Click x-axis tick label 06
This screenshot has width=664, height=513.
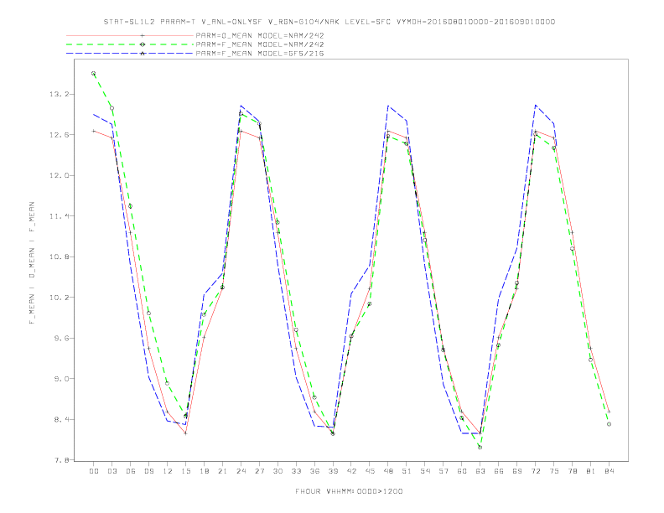(x=131, y=471)
